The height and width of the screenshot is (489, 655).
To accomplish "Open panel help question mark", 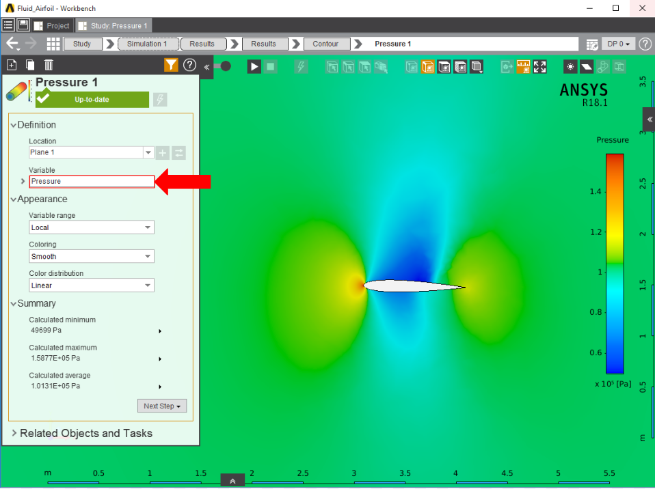I will (x=189, y=65).
